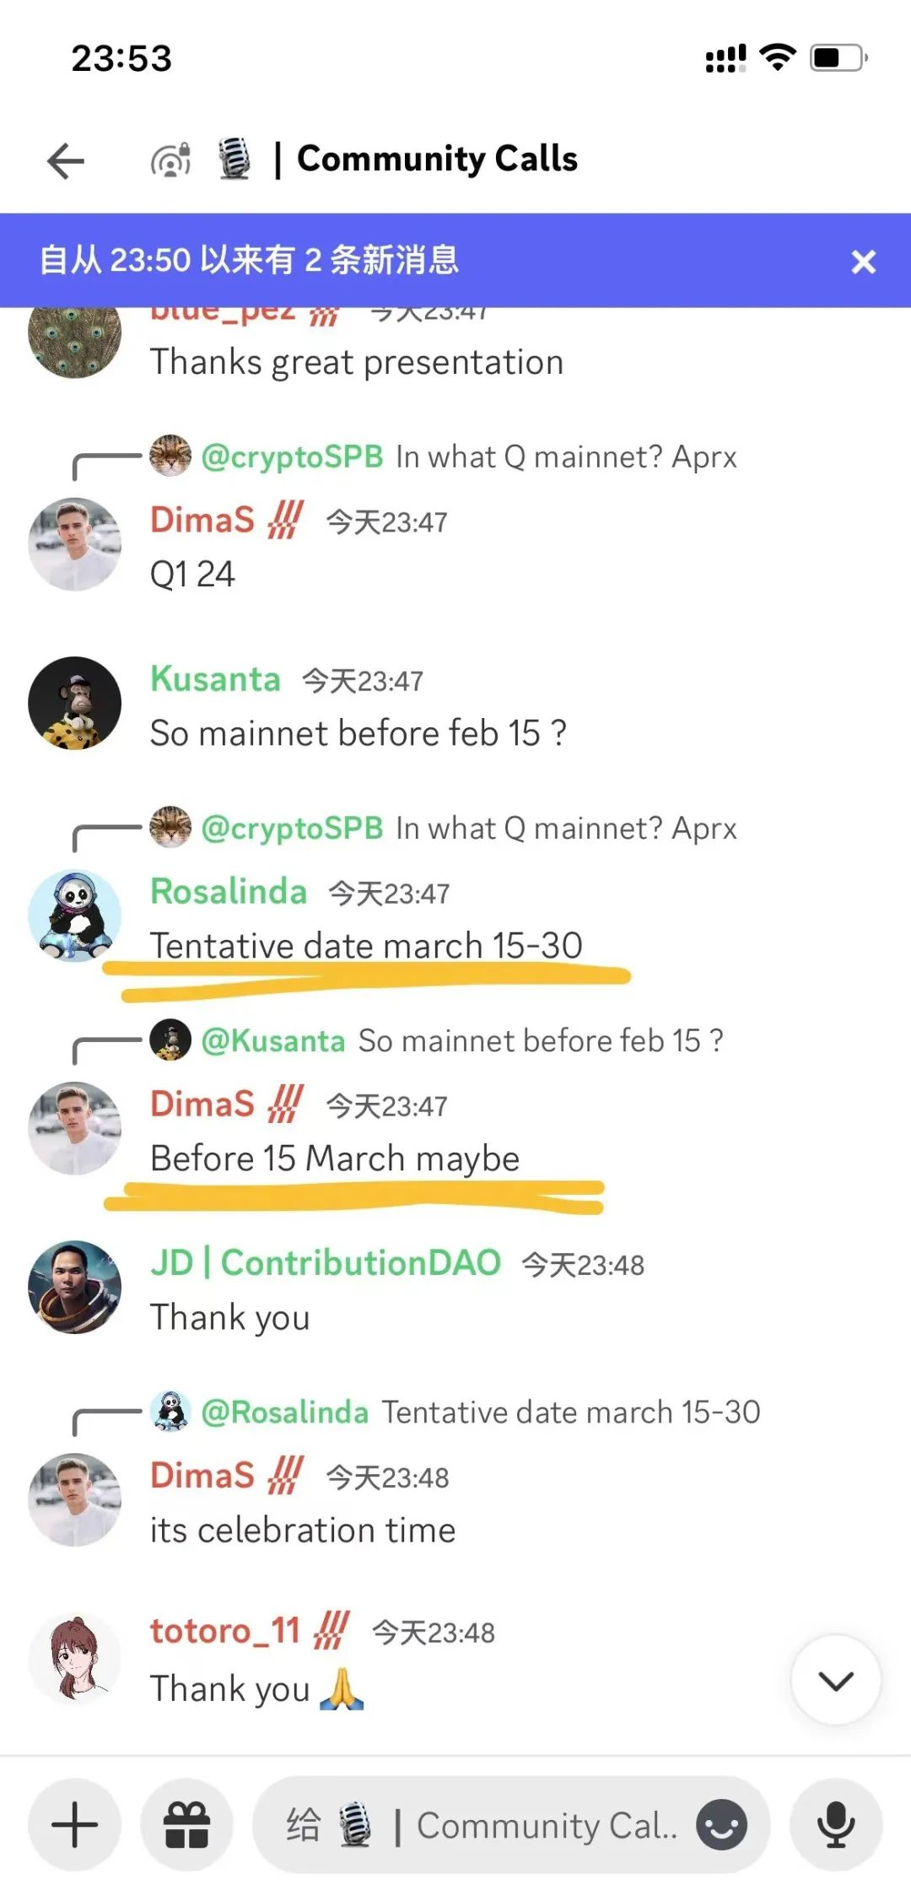Open the Community Calls channel title

[437, 159]
